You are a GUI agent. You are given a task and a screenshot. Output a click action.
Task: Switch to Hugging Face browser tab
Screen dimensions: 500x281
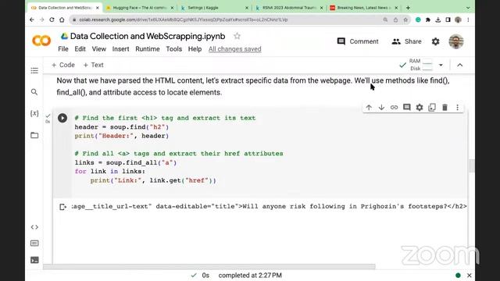pyautogui.click(x=140, y=8)
